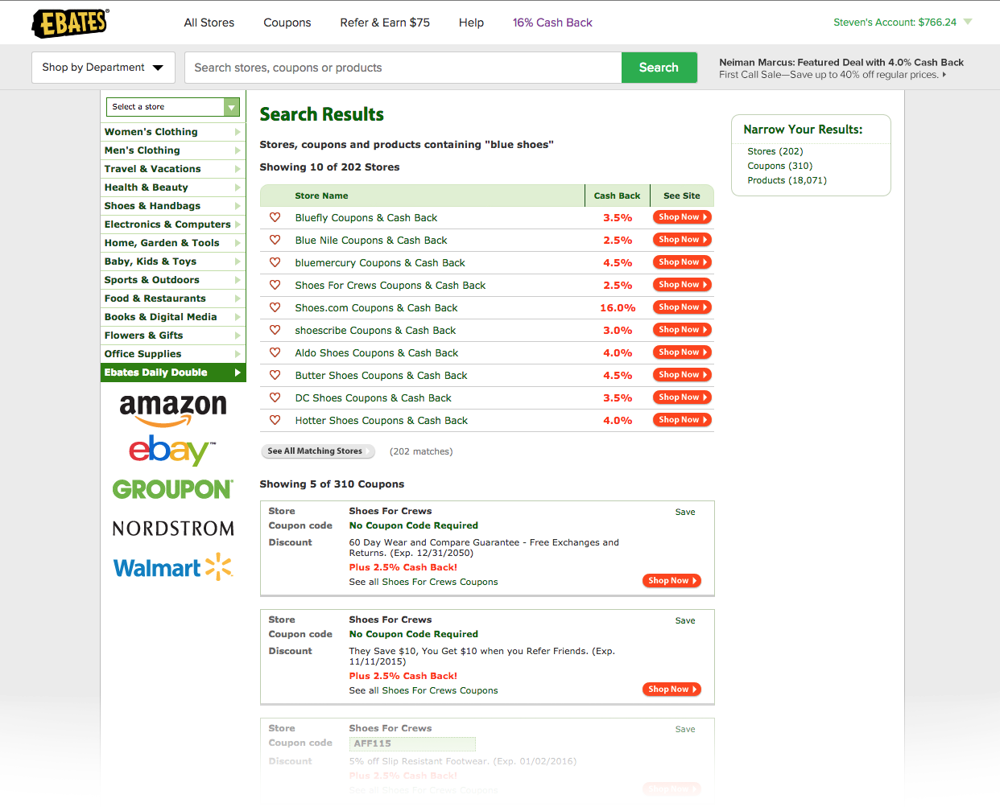Shop Now at Hotter Shoes
This screenshot has width=1000, height=807.
point(682,420)
